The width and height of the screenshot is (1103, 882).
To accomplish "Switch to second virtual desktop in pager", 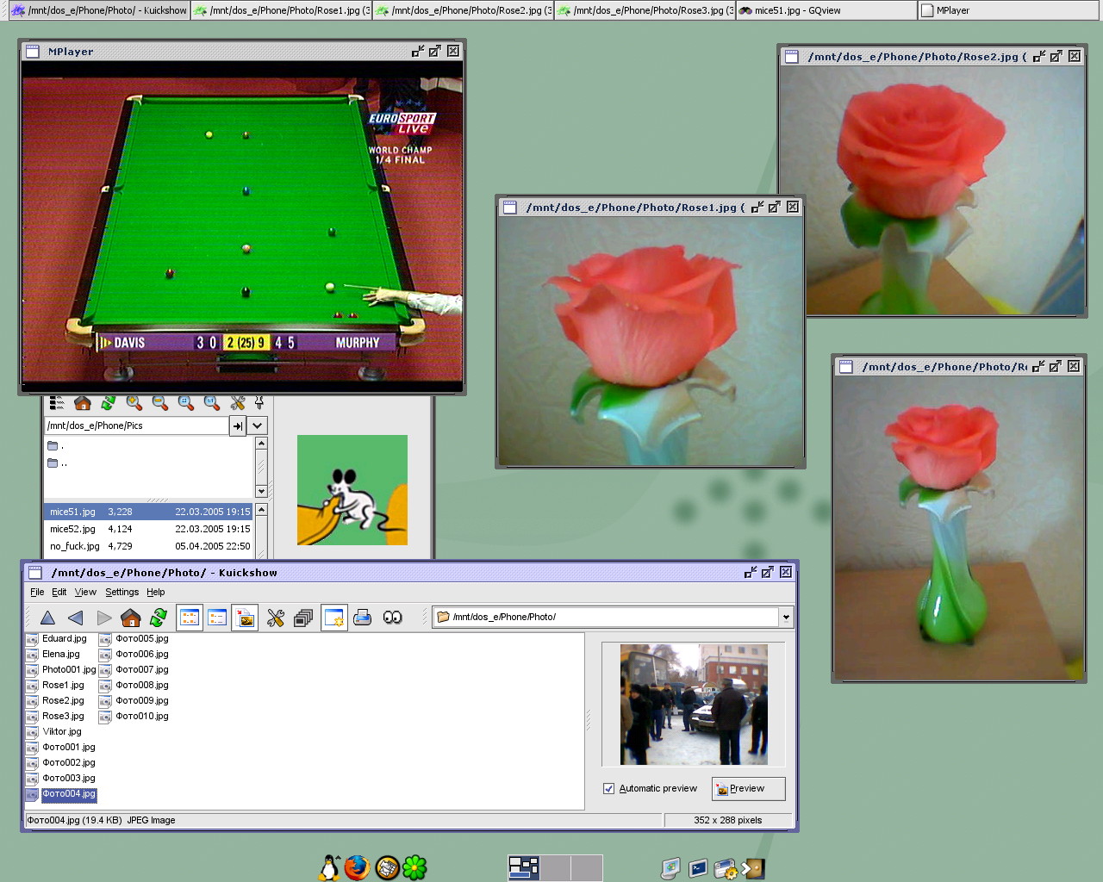I will tap(555, 867).
